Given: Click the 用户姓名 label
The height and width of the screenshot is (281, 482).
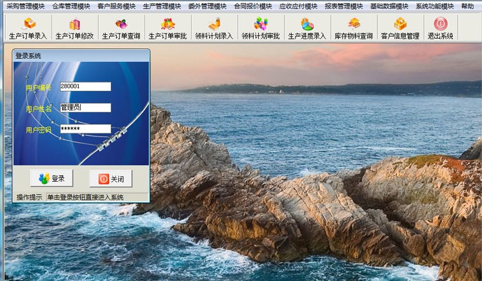Looking at the screenshot, I should [x=39, y=109].
